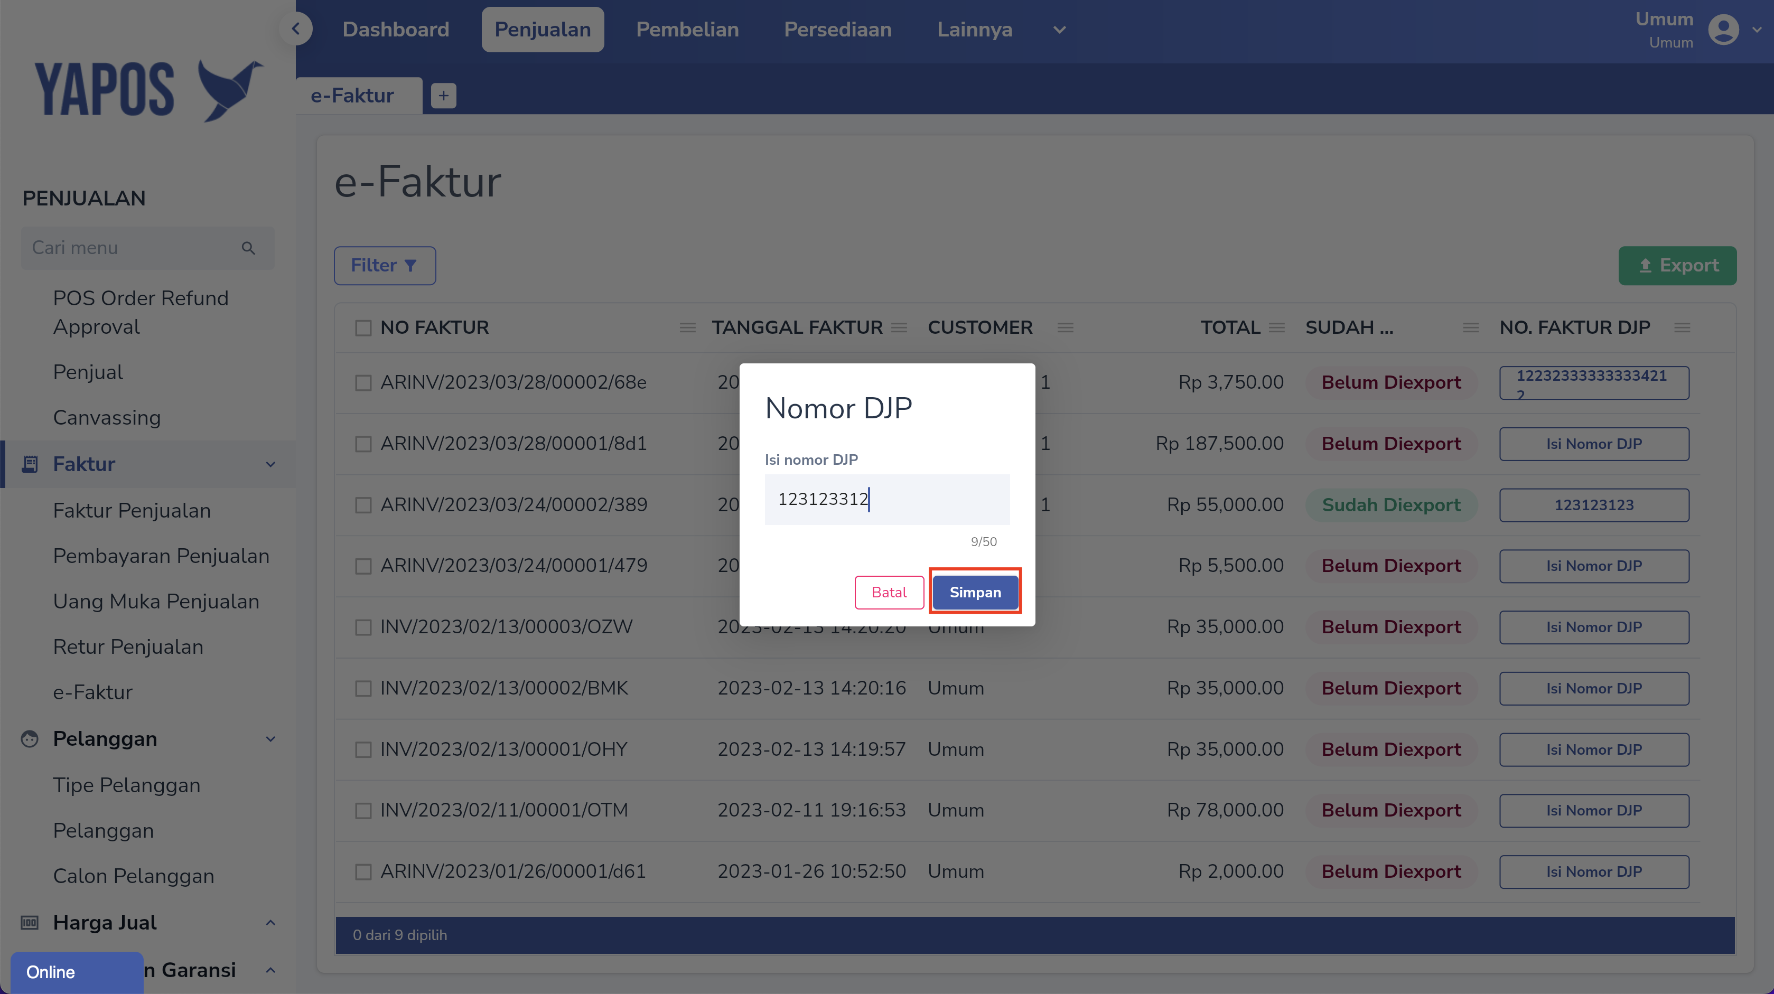The width and height of the screenshot is (1774, 994).
Task: Click Batal to cancel the dialog
Action: tap(889, 592)
